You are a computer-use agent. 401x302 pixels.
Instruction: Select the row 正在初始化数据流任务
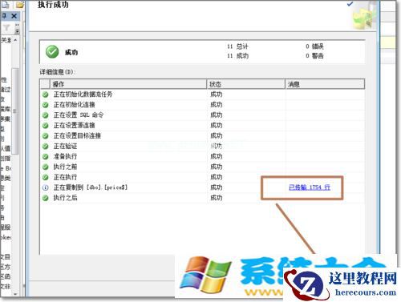click(202, 95)
